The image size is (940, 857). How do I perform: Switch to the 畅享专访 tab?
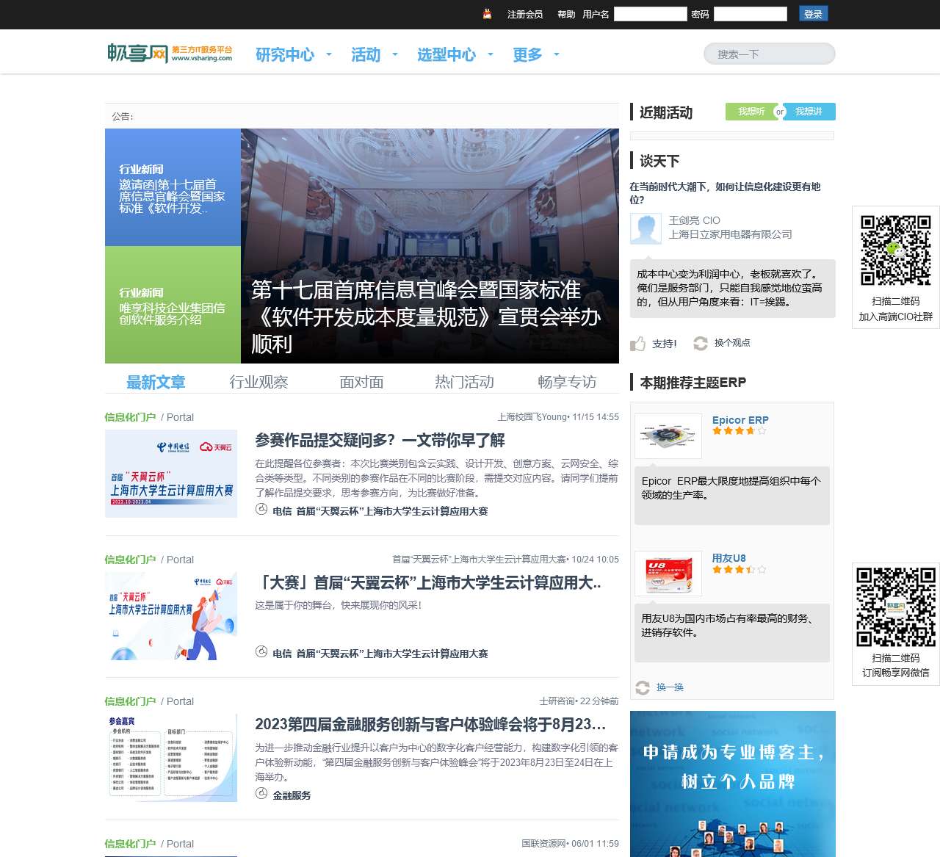[x=567, y=382]
